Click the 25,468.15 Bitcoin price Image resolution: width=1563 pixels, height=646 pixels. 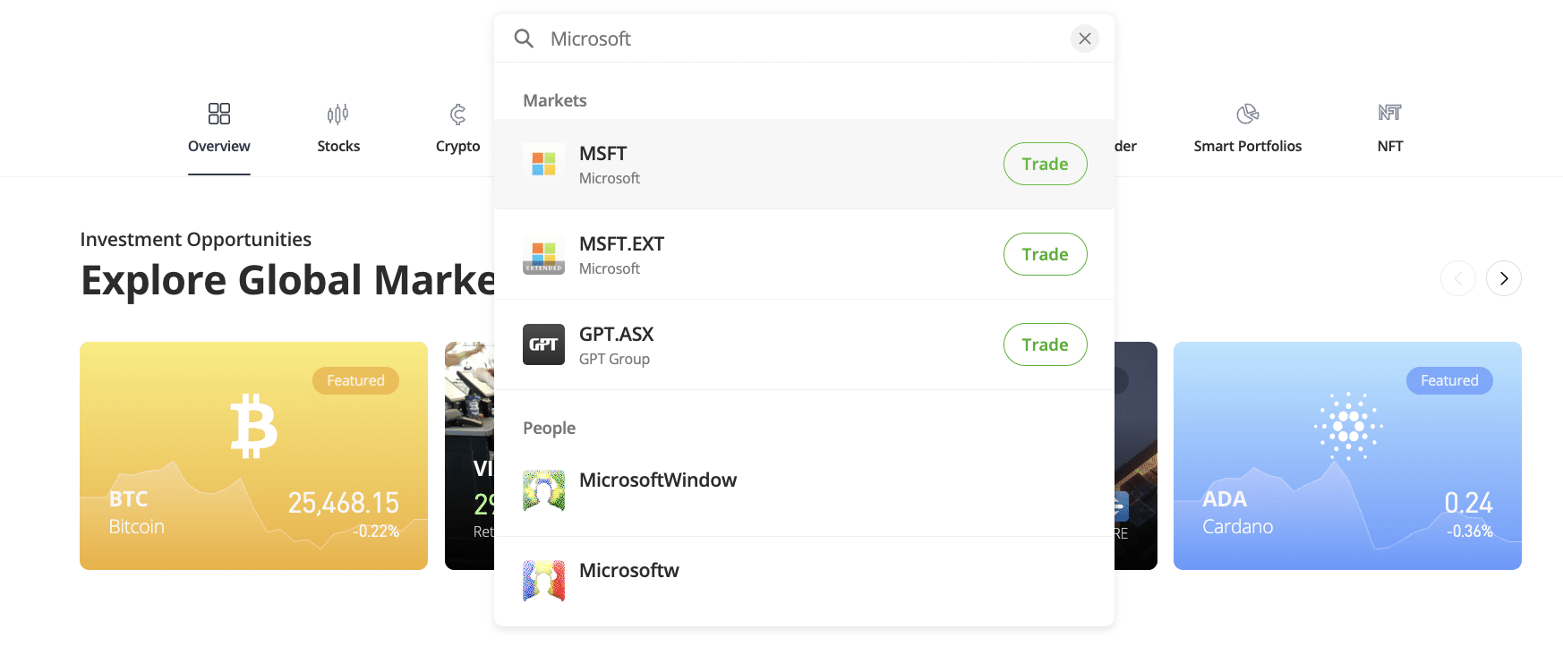click(343, 503)
